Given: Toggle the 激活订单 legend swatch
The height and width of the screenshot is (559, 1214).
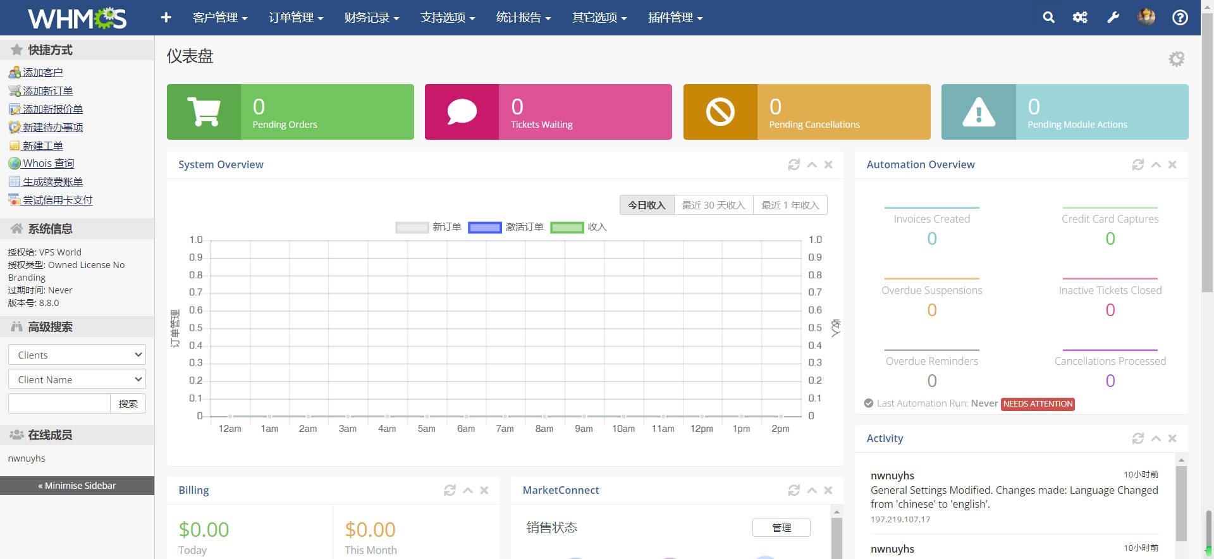Looking at the screenshot, I should click(x=484, y=227).
